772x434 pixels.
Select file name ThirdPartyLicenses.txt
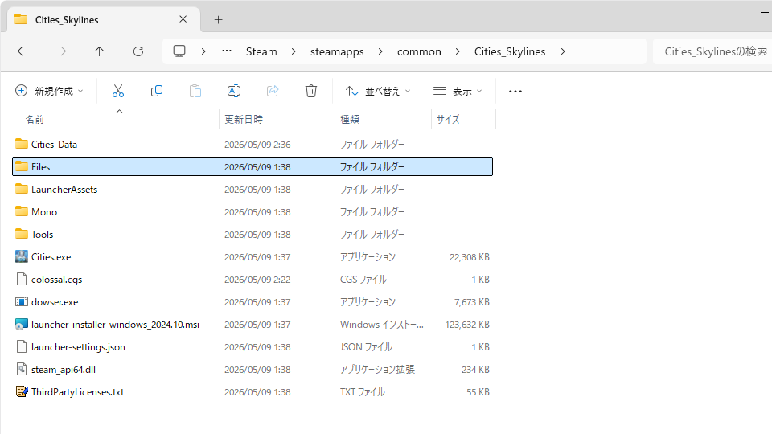(78, 392)
